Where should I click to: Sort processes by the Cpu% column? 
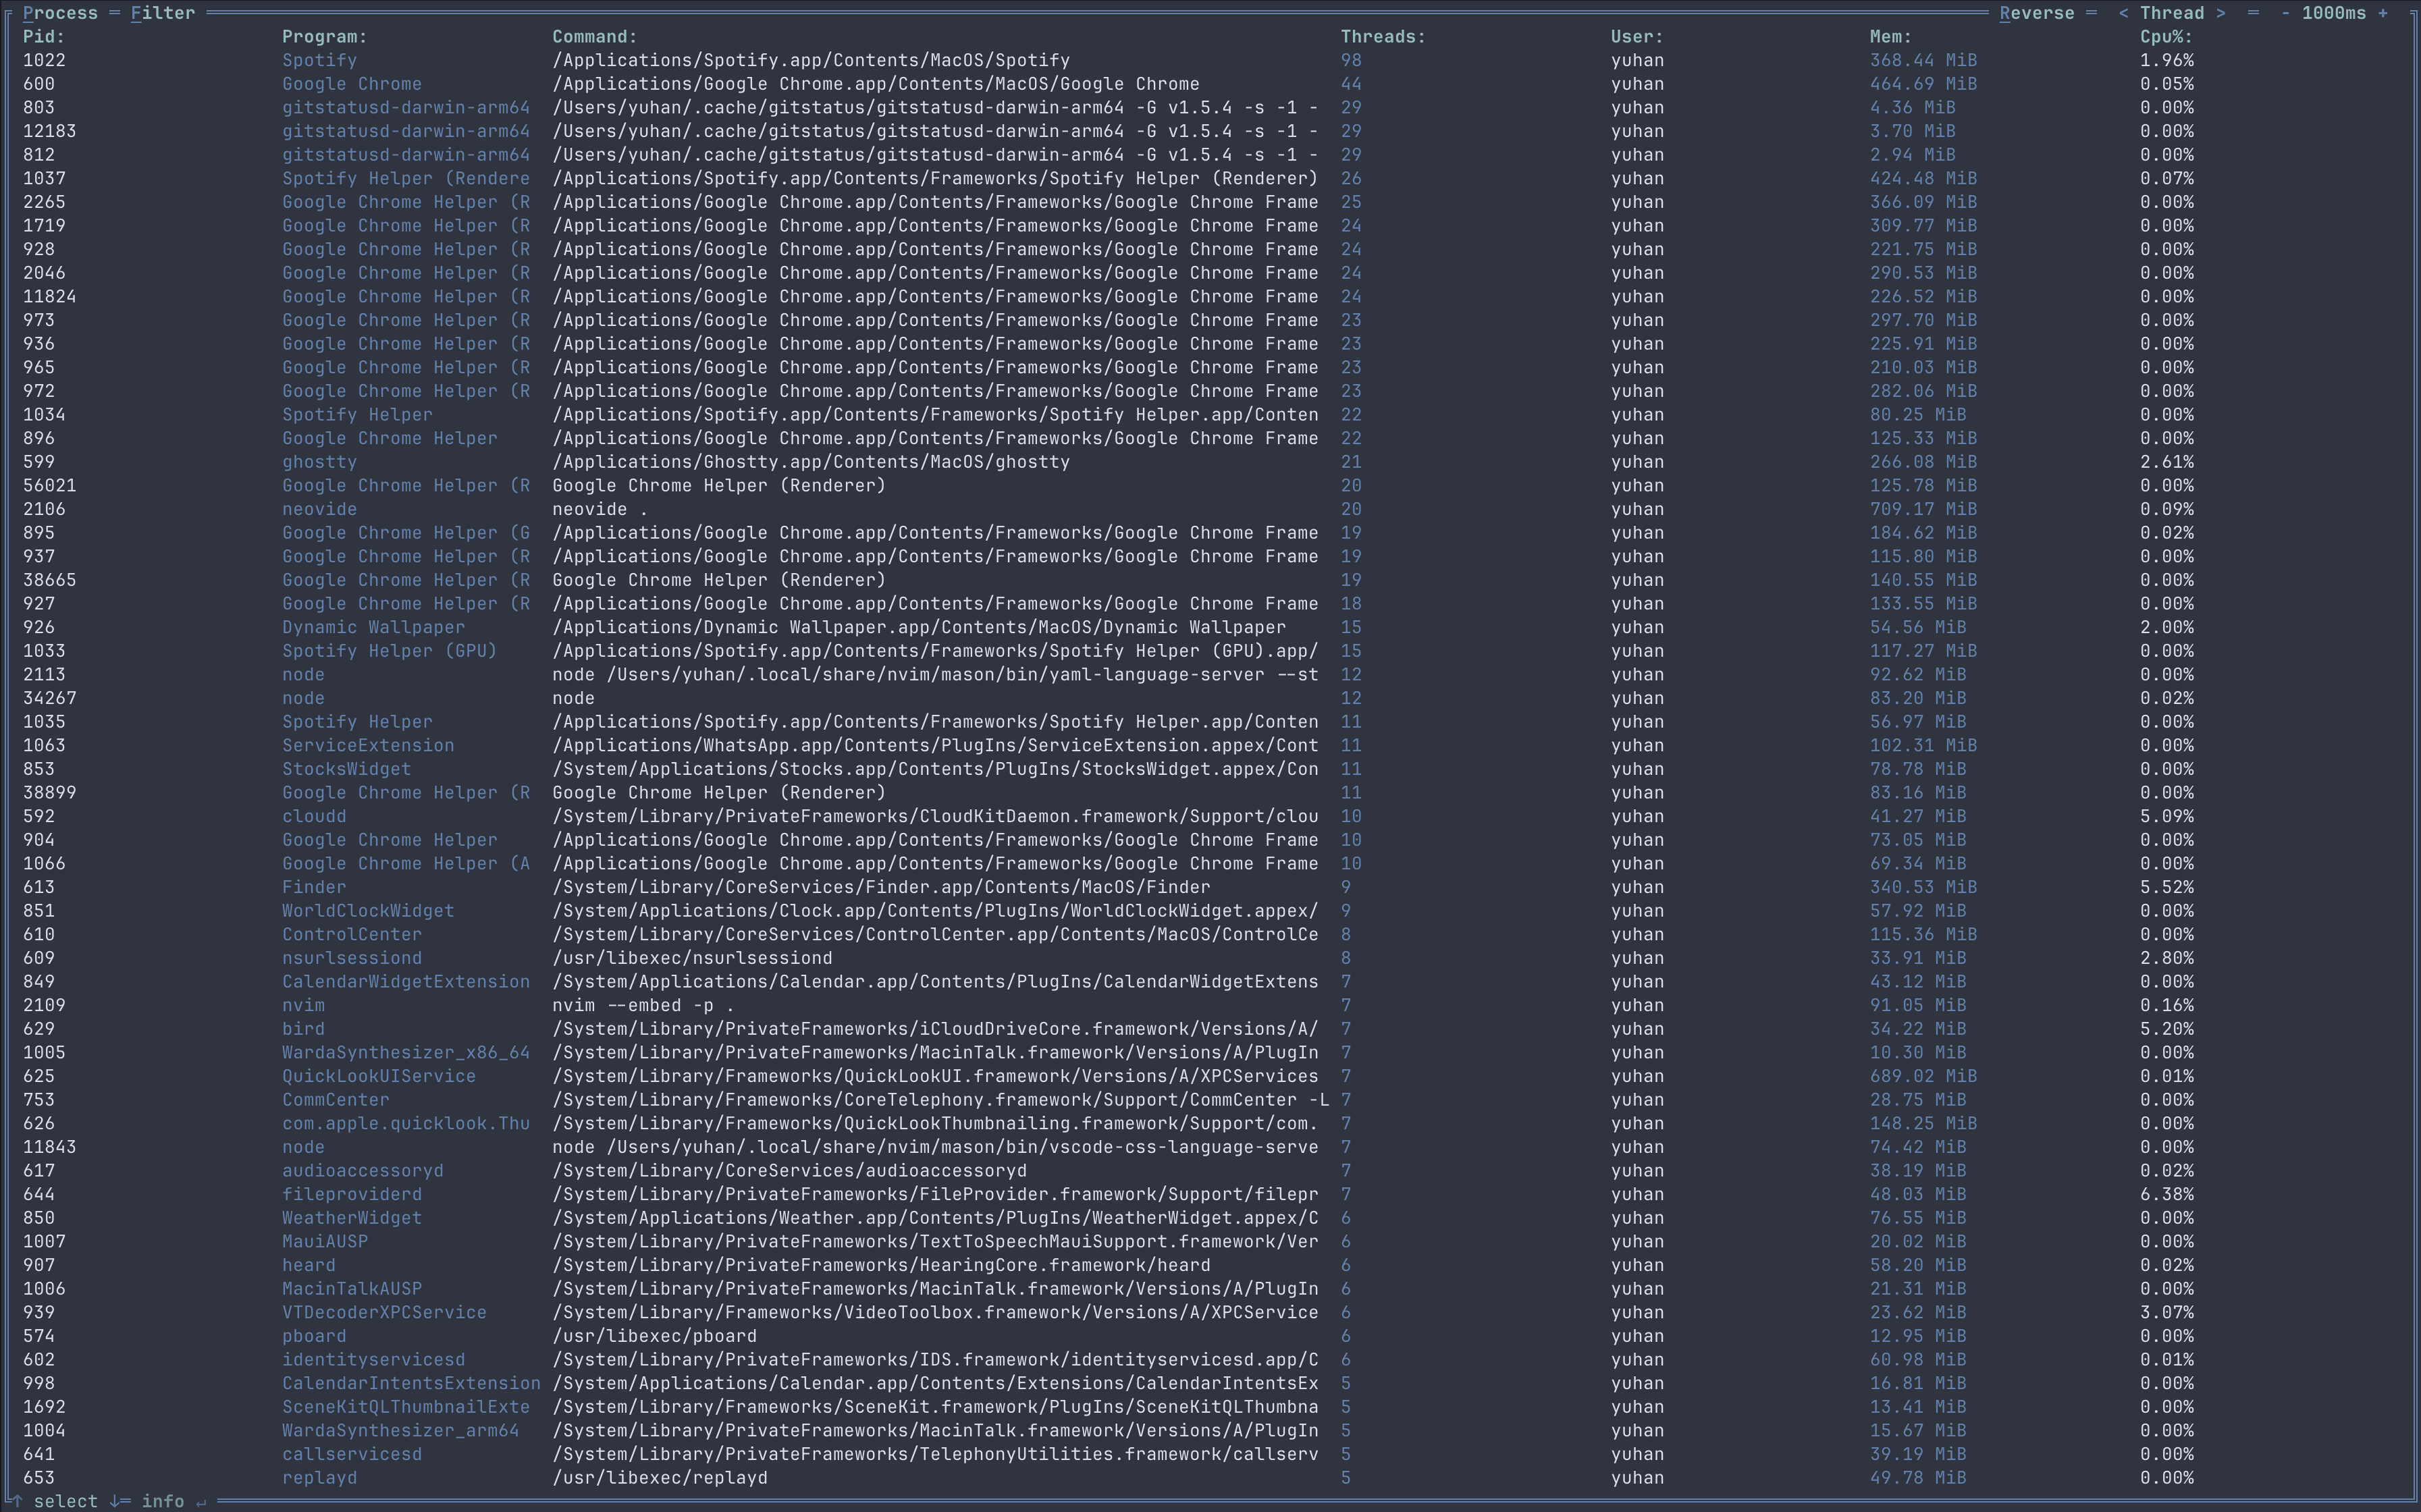[x=2164, y=36]
